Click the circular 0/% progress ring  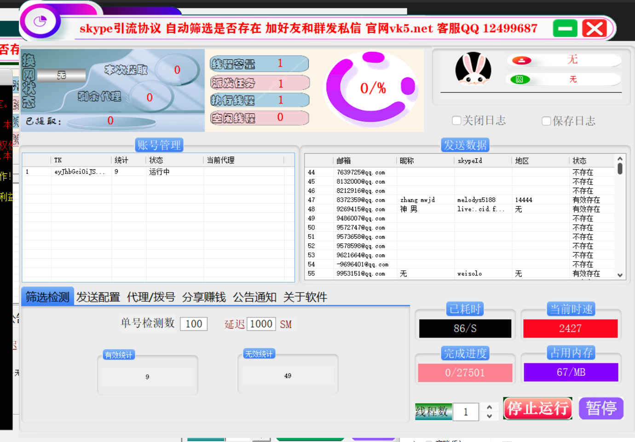point(372,89)
